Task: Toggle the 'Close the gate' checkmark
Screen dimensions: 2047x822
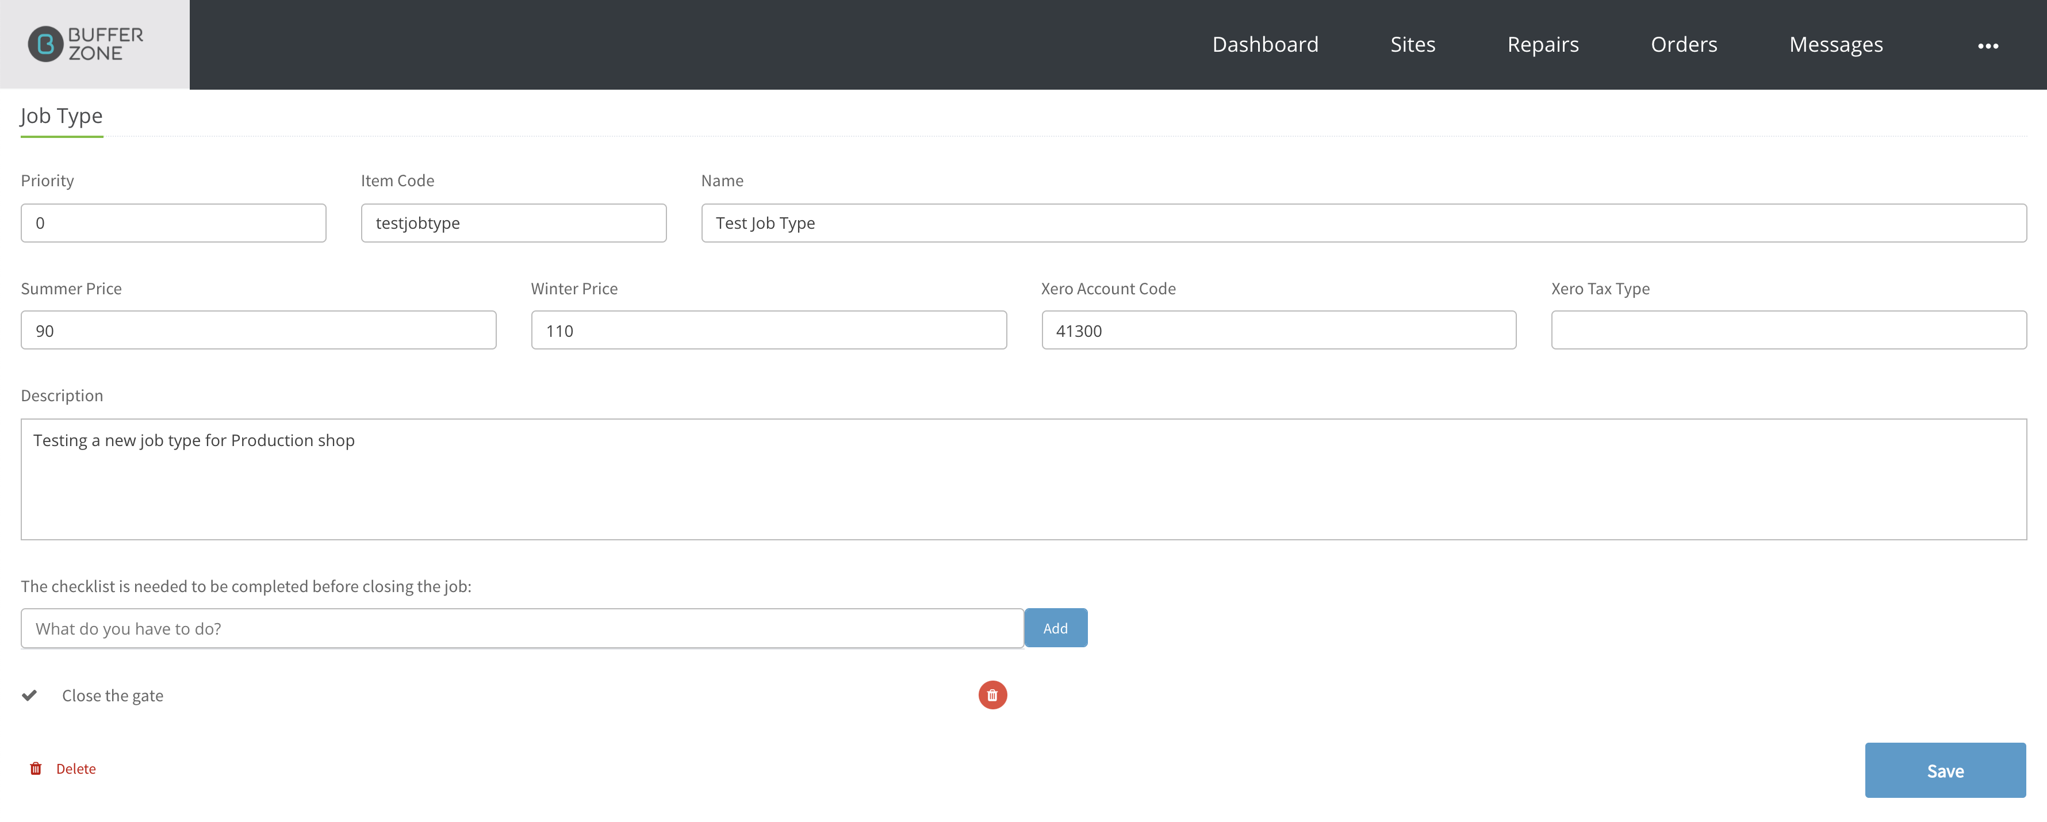Action: click(x=29, y=695)
